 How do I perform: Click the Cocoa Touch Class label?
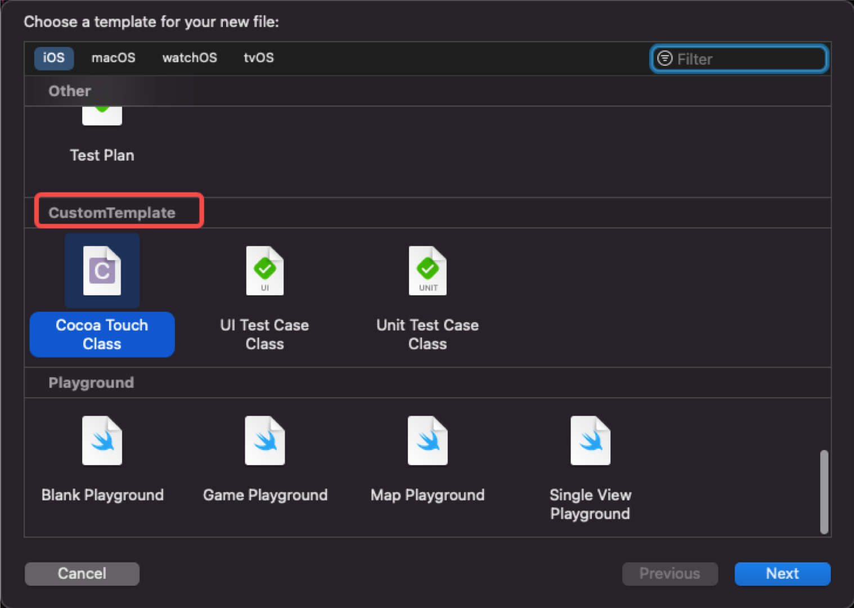click(102, 335)
